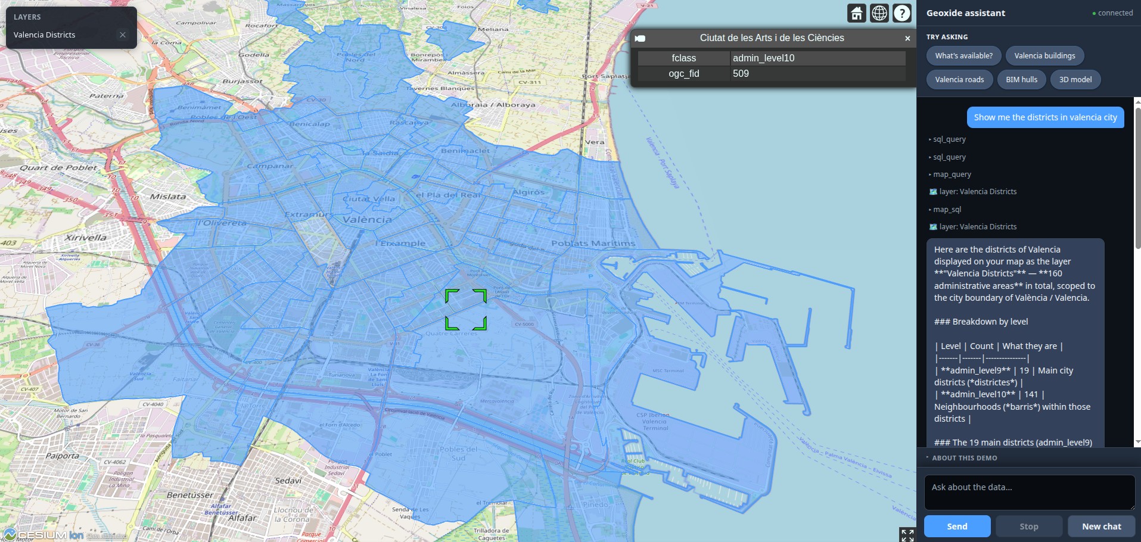This screenshot has height=542, width=1141.
Task: Click the chat scrollbar up arrow
Action: pyautogui.click(x=1137, y=102)
